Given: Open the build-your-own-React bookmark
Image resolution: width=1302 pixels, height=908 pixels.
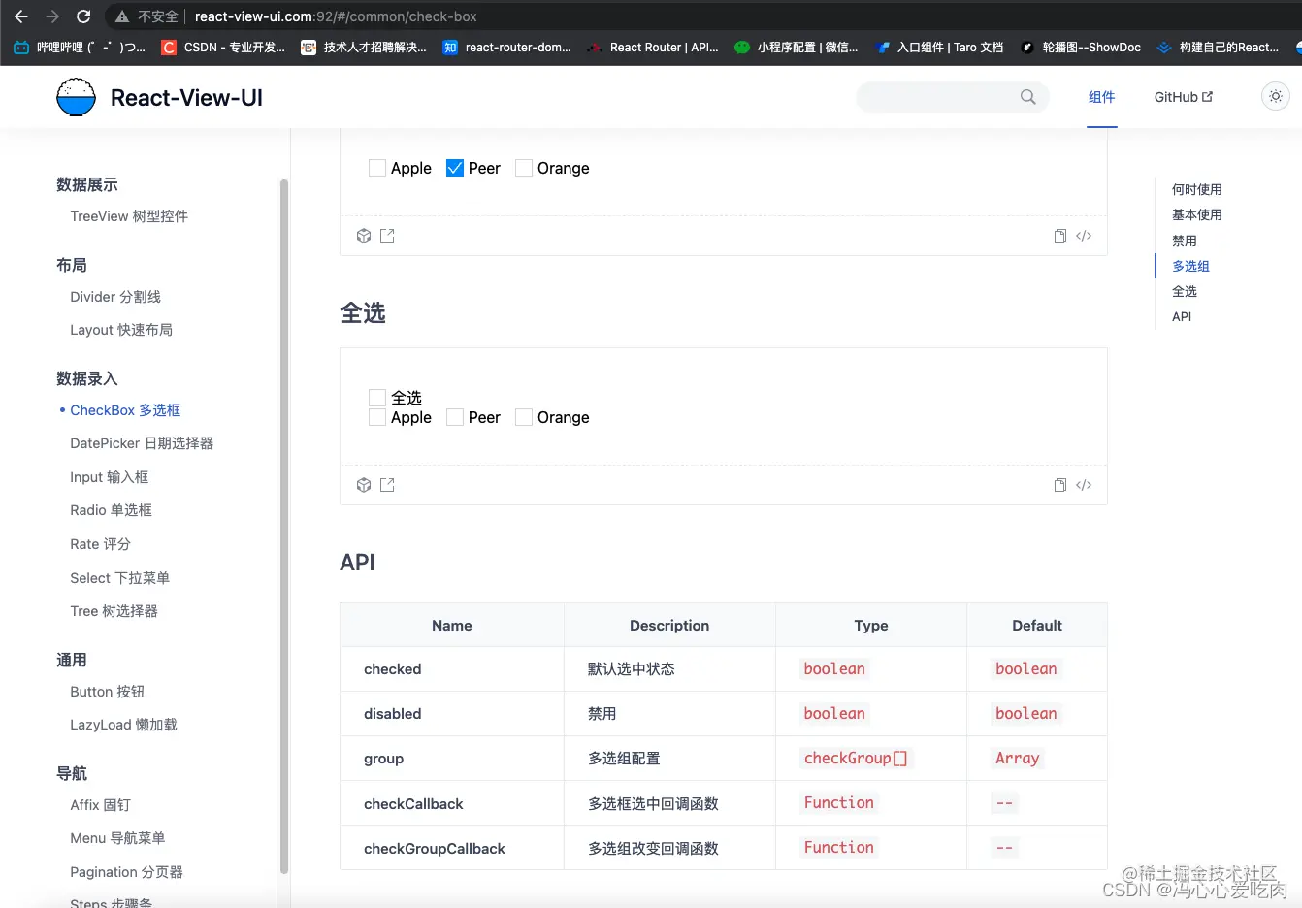Looking at the screenshot, I should tap(1218, 47).
